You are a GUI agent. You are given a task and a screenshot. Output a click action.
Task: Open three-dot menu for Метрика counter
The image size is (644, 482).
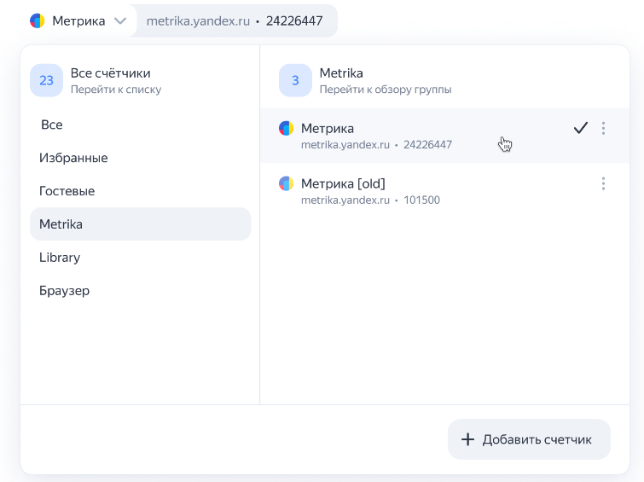603,128
